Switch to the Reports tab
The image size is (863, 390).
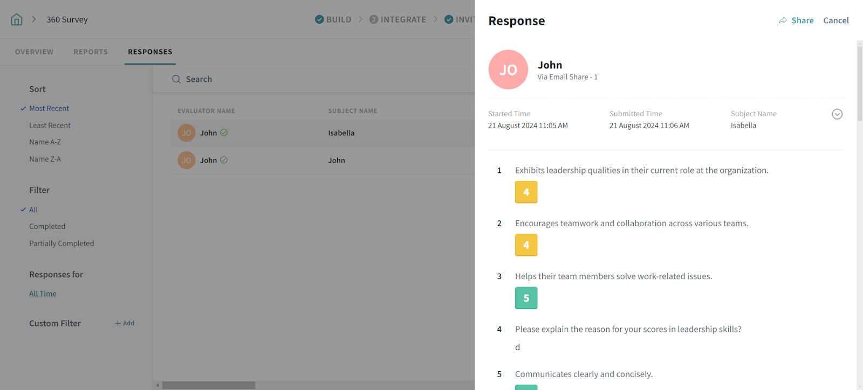pyautogui.click(x=91, y=52)
